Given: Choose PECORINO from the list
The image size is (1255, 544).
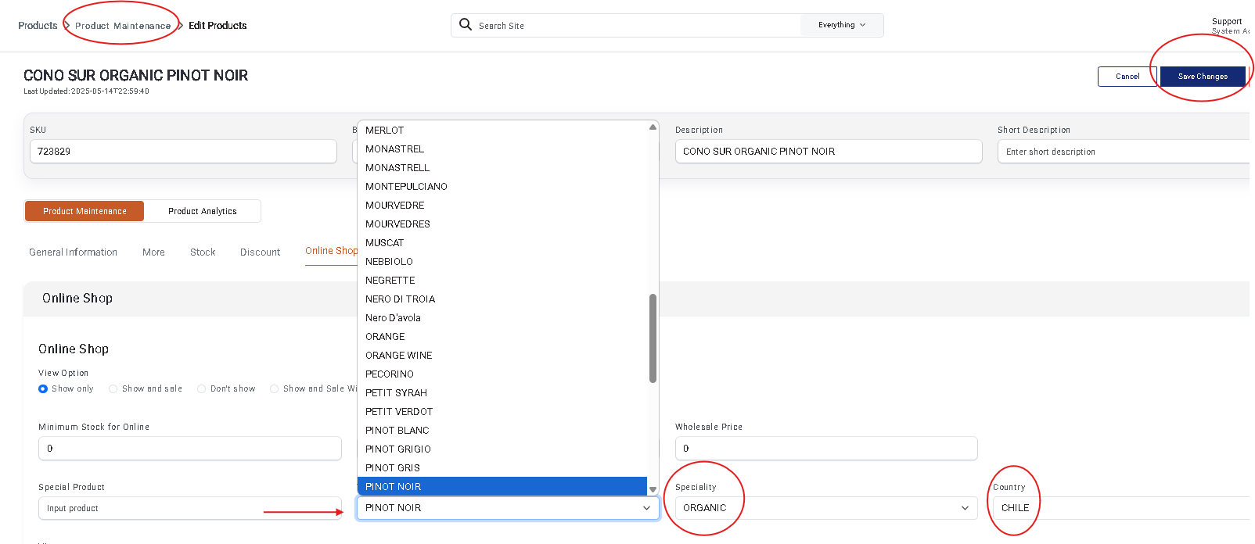Looking at the screenshot, I should (x=502, y=374).
